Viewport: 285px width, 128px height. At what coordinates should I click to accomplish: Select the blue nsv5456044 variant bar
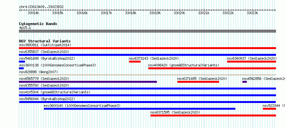pyautogui.click(x=147, y=102)
